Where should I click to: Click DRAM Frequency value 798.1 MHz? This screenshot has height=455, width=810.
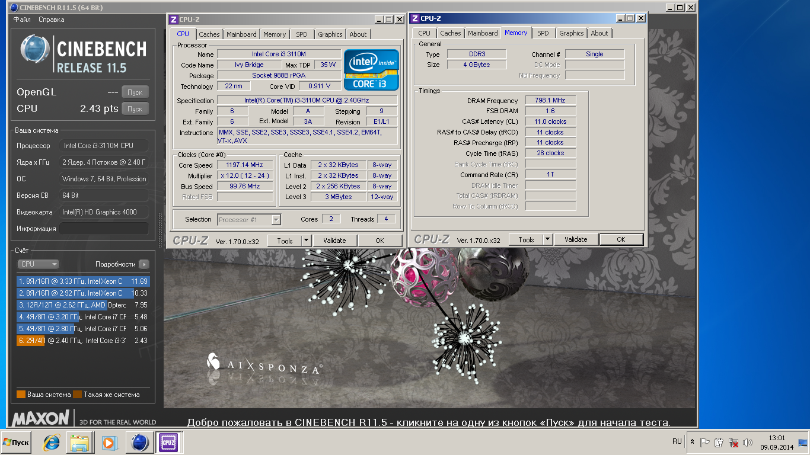tap(550, 101)
